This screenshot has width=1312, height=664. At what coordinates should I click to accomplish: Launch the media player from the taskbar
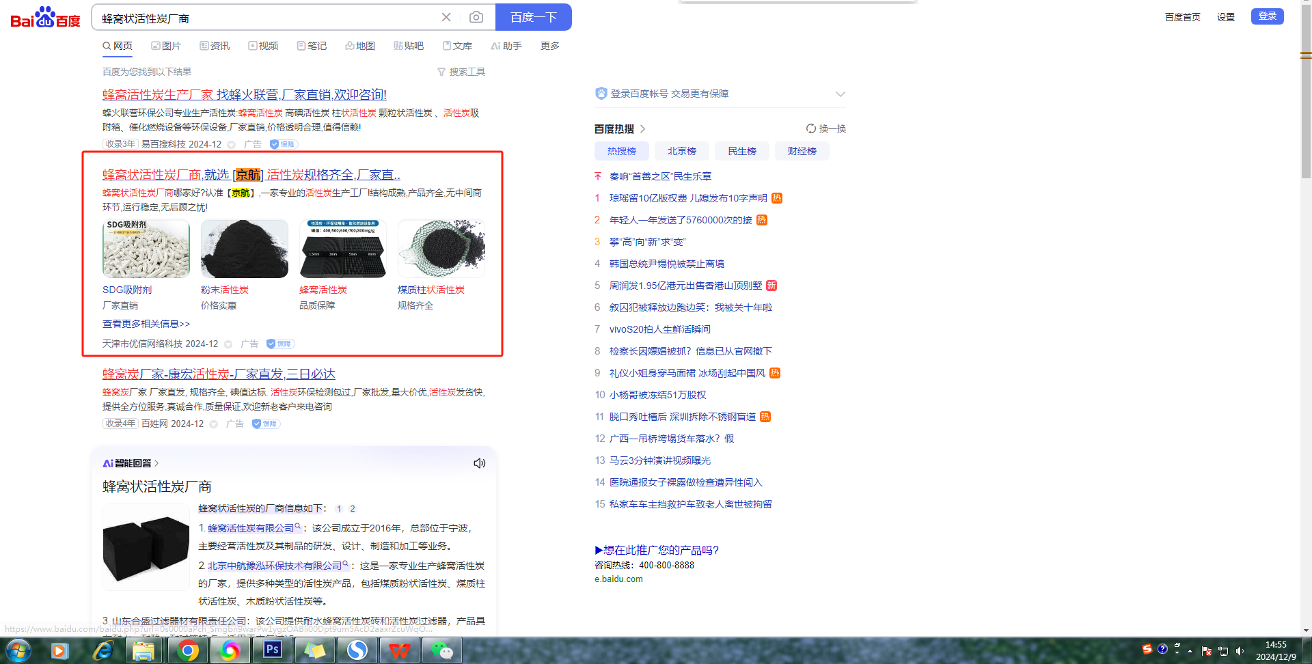point(59,650)
